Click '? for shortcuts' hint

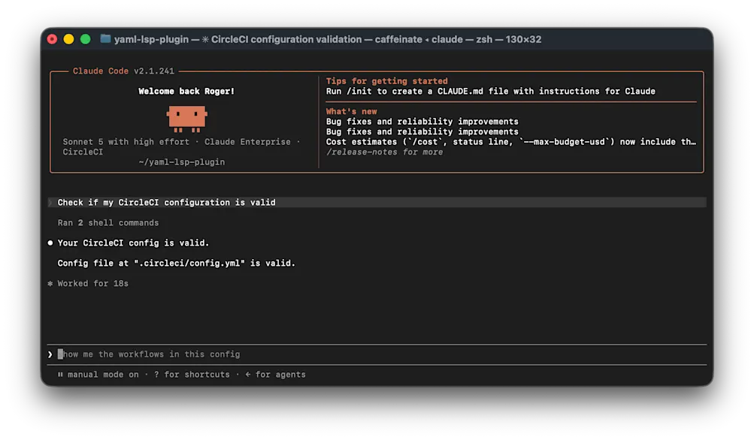coord(192,375)
